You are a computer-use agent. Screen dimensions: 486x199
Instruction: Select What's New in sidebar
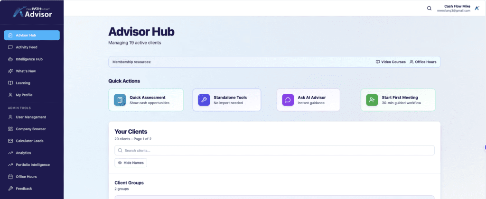pyautogui.click(x=26, y=71)
